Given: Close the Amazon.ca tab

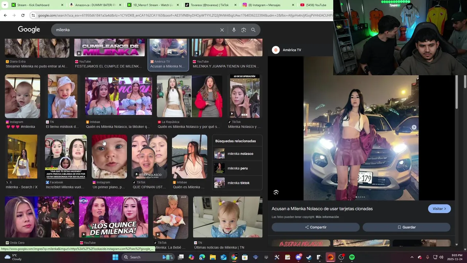Looking at the screenshot, I should (120, 5).
